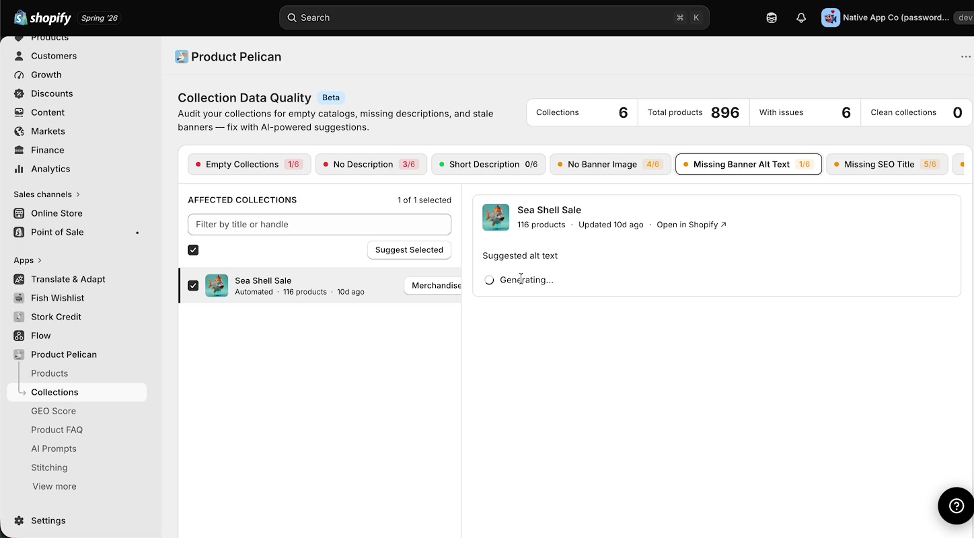Click View more in the app navigation
The image size is (974, 538).
pyautogui.click(x=54, y=486)
